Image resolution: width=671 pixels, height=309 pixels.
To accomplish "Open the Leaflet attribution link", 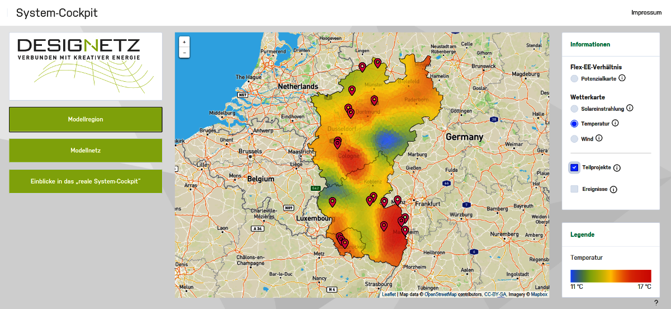I will [x=389, y=294].
